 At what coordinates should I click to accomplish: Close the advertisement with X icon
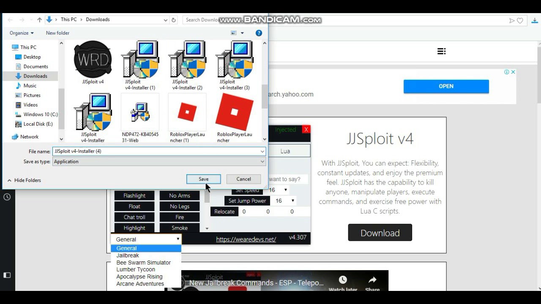pos(513,72)
